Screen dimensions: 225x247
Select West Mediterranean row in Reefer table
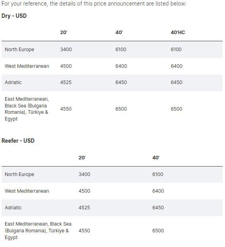pos(112,191)
